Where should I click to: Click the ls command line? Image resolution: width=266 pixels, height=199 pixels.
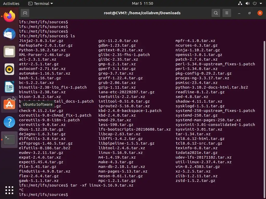click(47, 36)
